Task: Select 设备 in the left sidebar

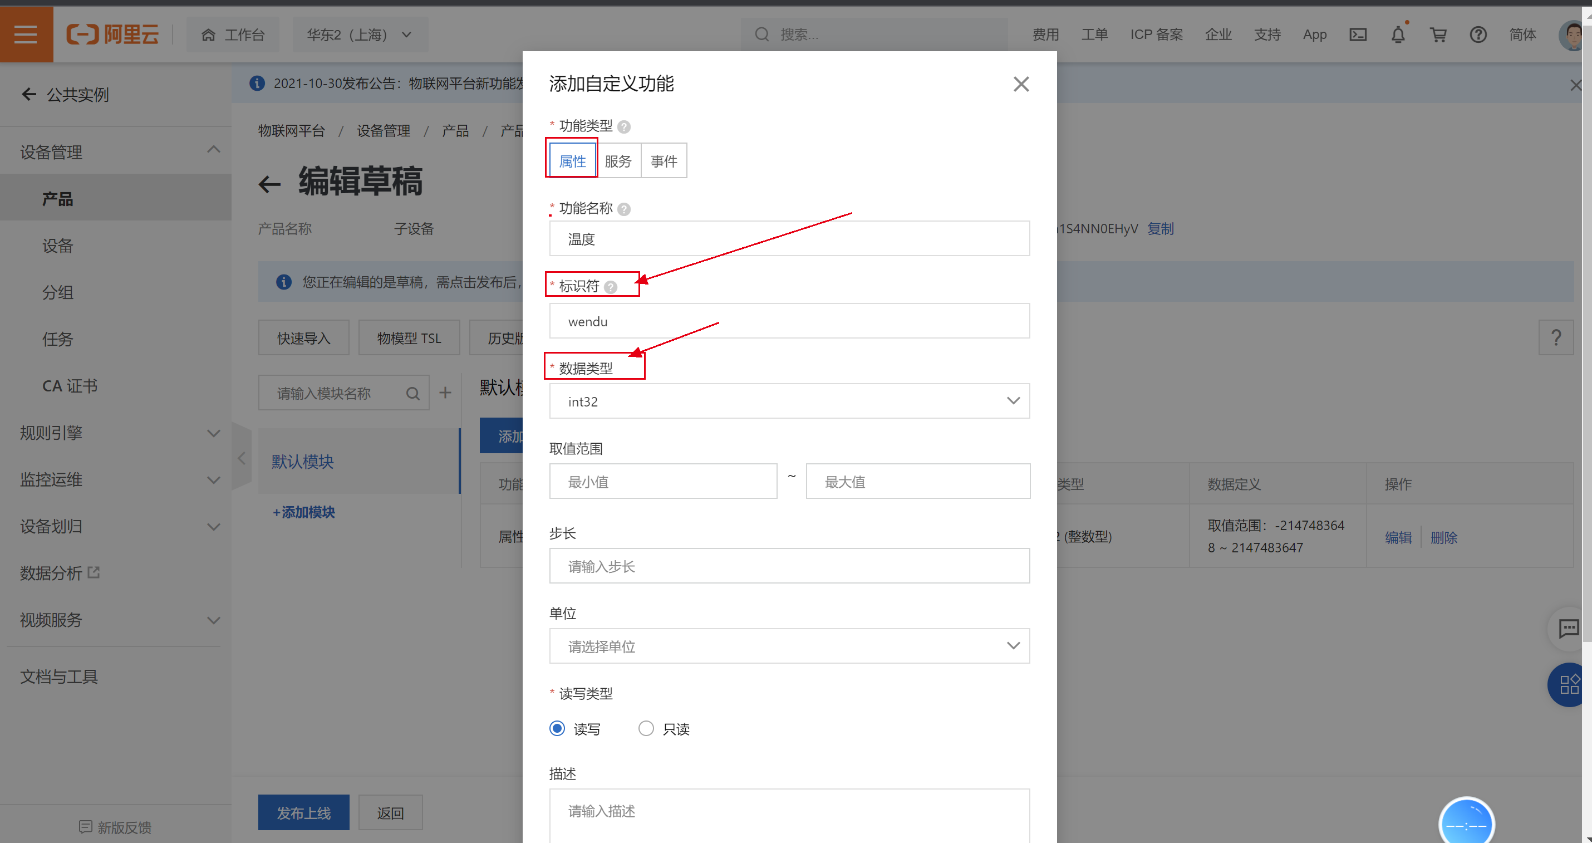Action: click(x=57, y=246)
